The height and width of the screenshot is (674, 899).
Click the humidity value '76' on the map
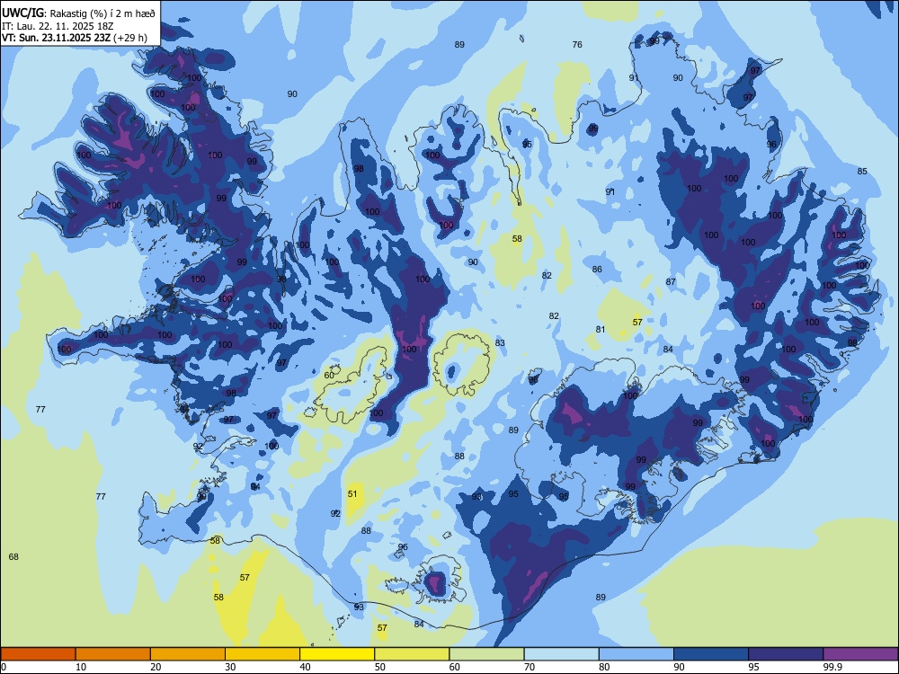(577, 45)
